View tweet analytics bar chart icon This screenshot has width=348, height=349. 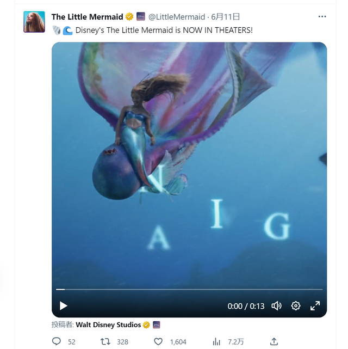click(x=216, y=341)
